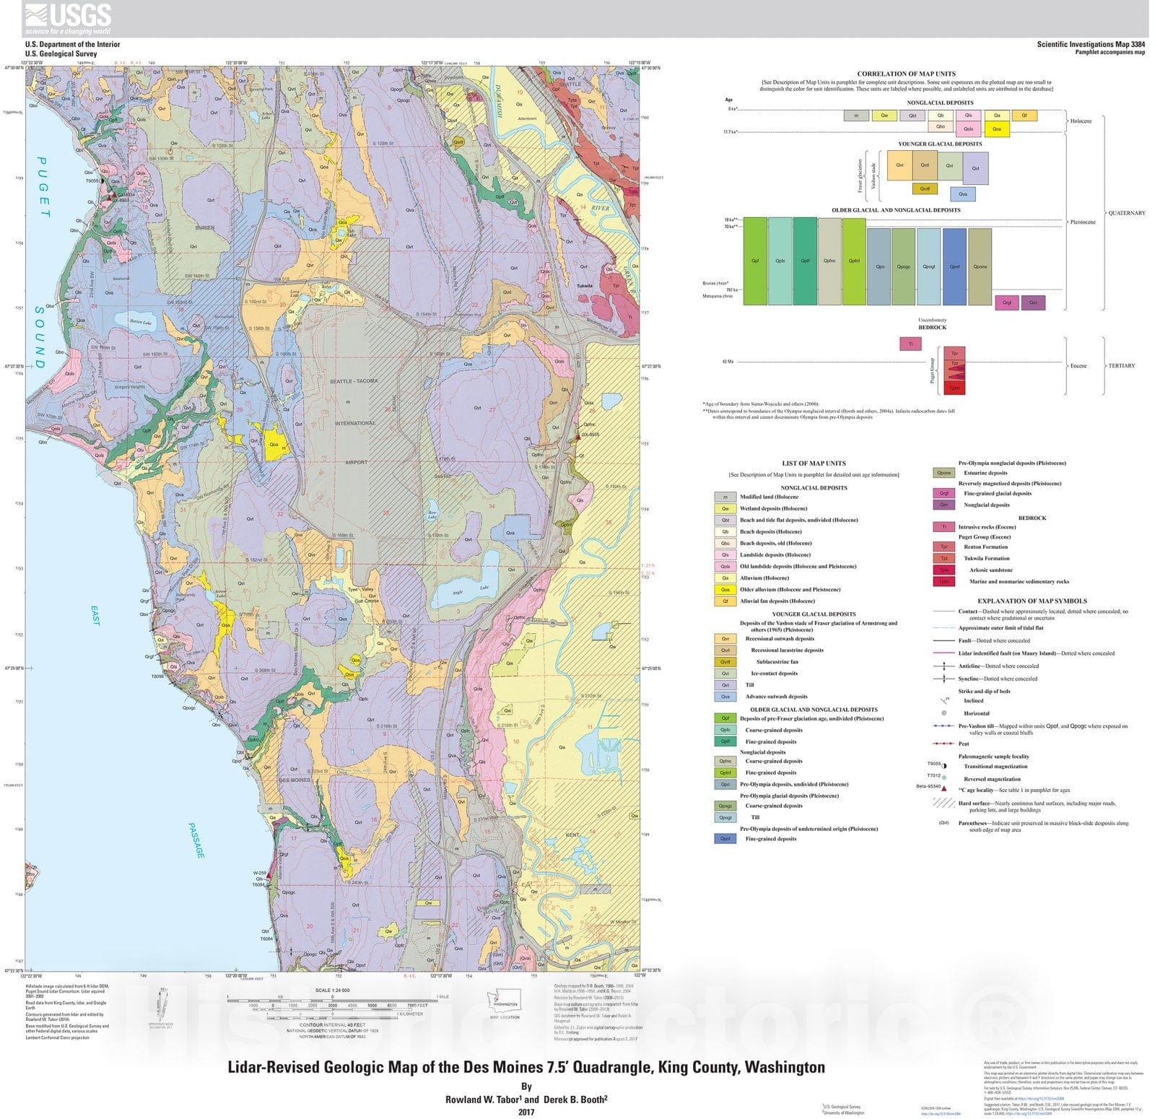Image resolution: width=1155 pixels, height=1119 pixels.
Task: Click the yellow Qoa Older alluvium swatch
Action: point(725,589)
